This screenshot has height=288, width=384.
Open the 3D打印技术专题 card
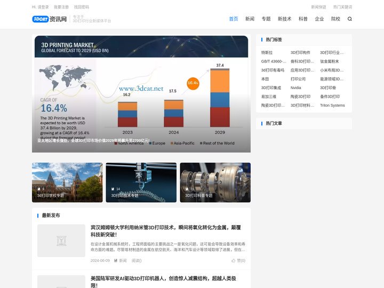(x=141, y=182)
